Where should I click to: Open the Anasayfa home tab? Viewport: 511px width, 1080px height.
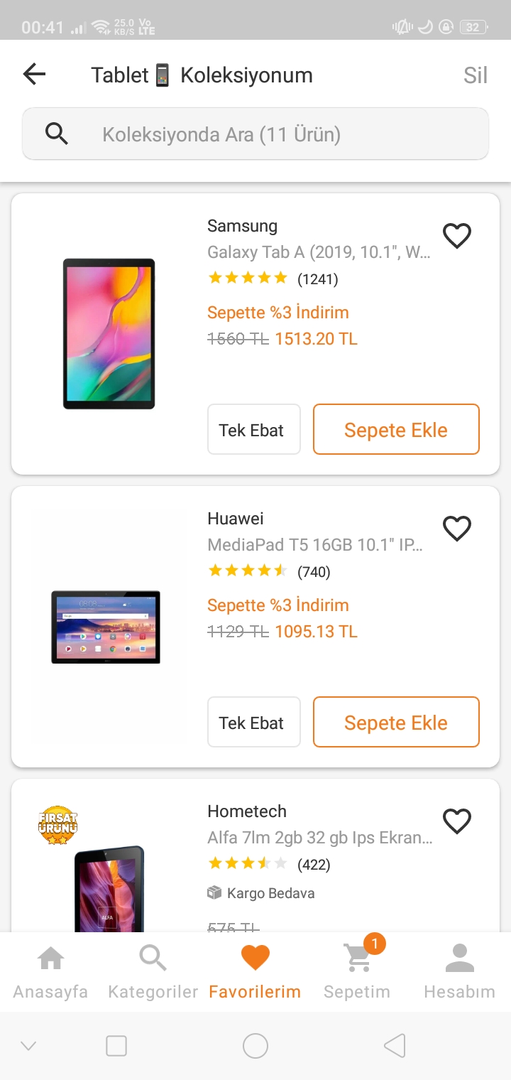click(x=50, y=972)
